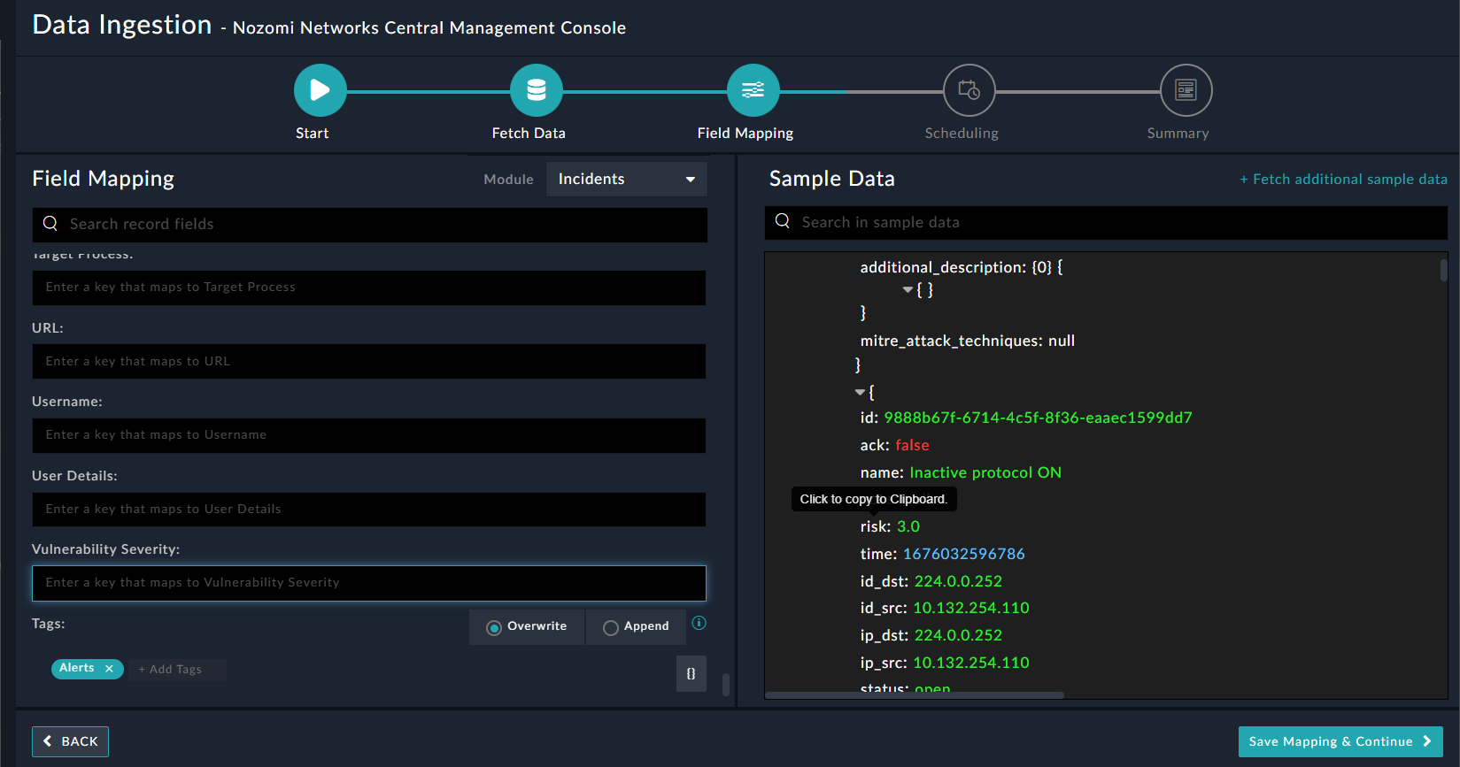The width and height of the screenshot is (1460, 767).
Task: Collapse the JSON object containing the id field
Action: pyautogui.click(x=860, y=392)
